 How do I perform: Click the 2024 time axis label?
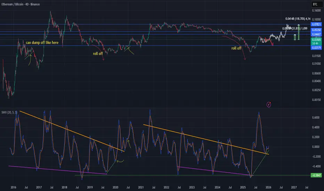click(217, 188)
